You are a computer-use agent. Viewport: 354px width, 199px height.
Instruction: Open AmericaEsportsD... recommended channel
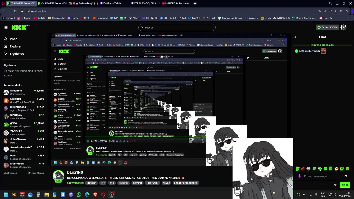[x=24, y=149]
